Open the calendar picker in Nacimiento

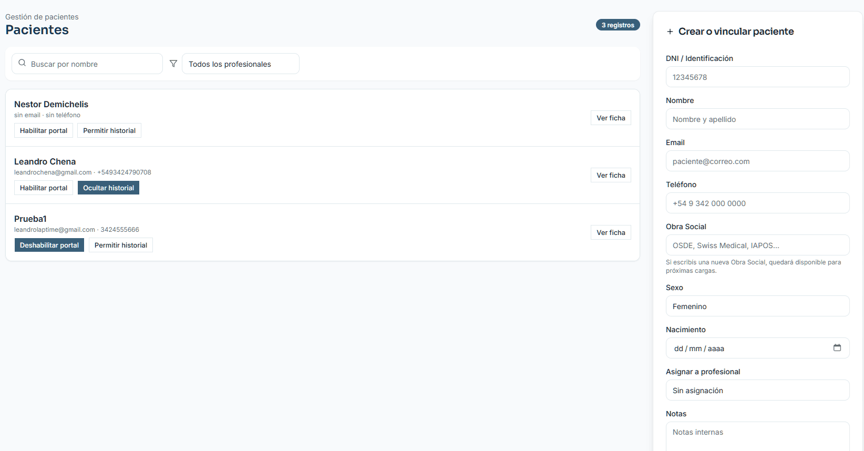(837, 347)
